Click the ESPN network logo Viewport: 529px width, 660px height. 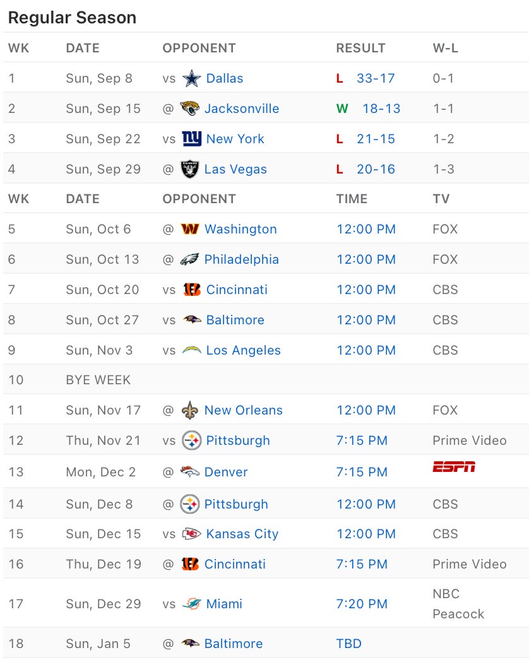point(453,467)
